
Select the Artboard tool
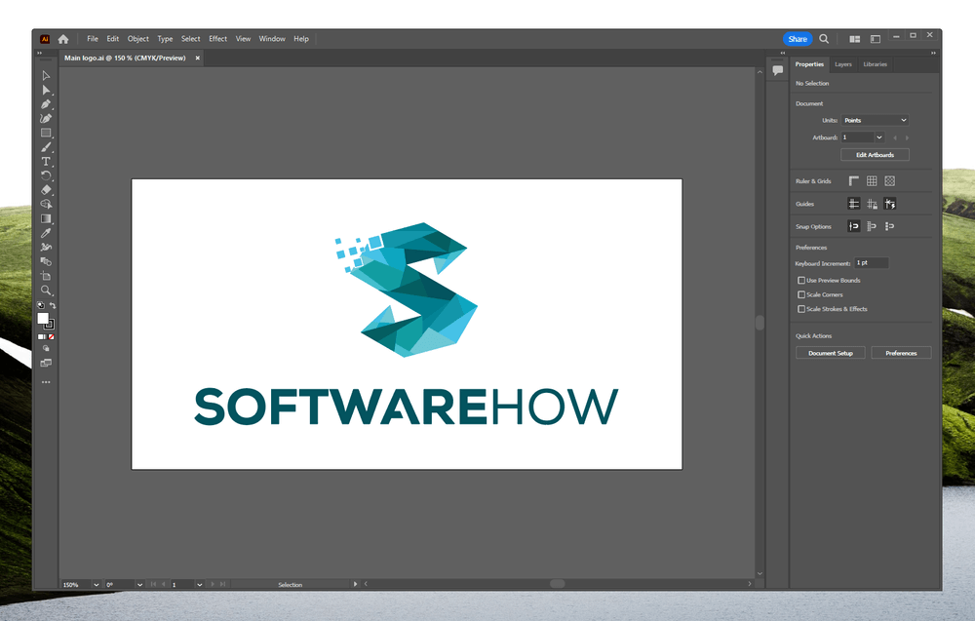click(46, 276)
